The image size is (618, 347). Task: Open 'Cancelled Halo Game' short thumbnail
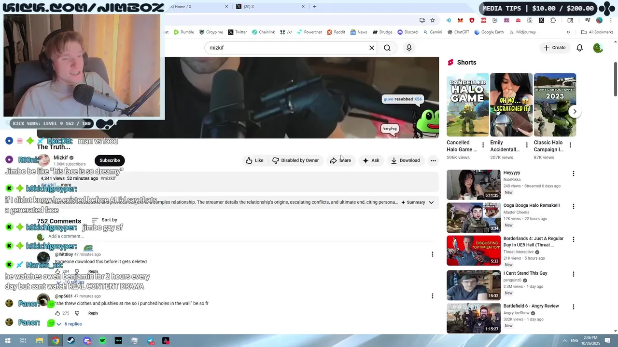(x=467, y=105)
